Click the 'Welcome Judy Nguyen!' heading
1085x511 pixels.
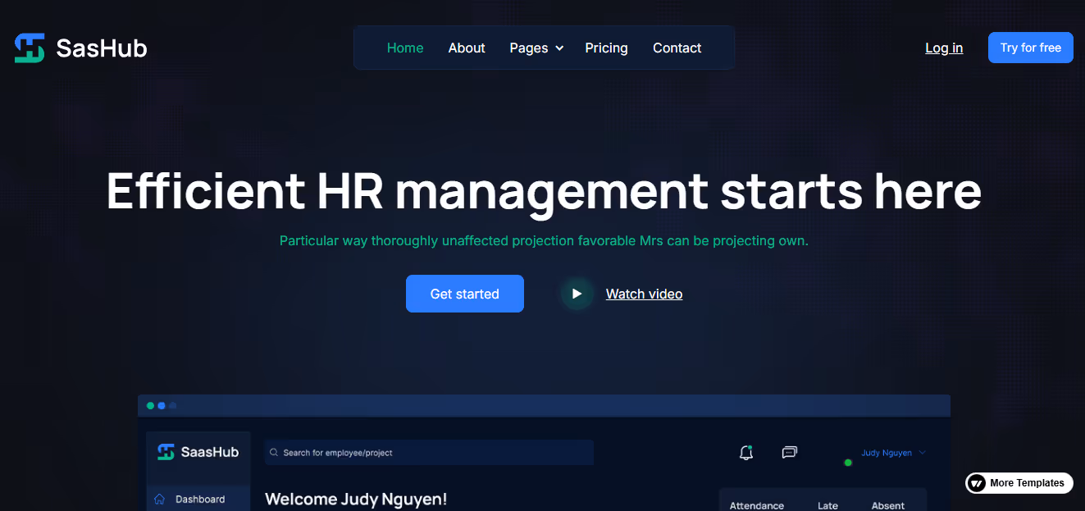click(356, 499)
